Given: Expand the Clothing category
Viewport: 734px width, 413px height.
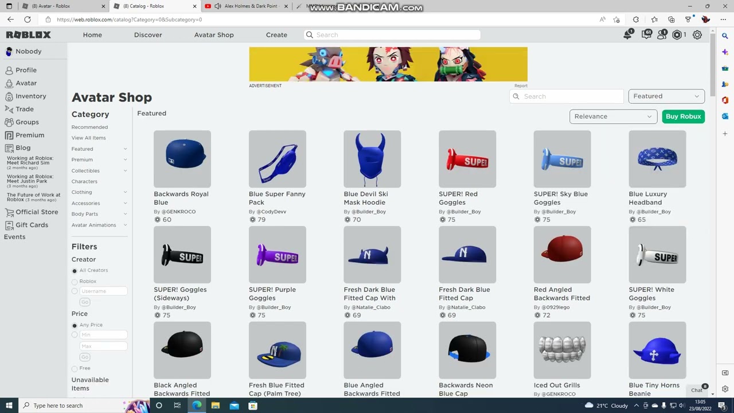Looking at the screenshot, I should 125,192.
